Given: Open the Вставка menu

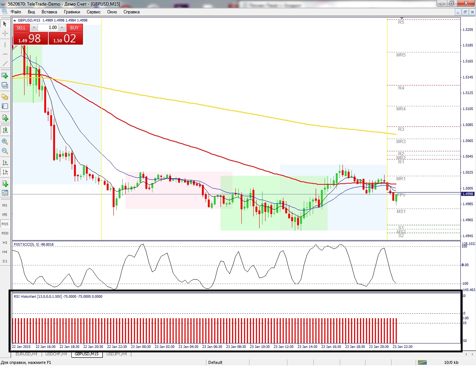Looking at the screenshot, I should tap(49, 12).
